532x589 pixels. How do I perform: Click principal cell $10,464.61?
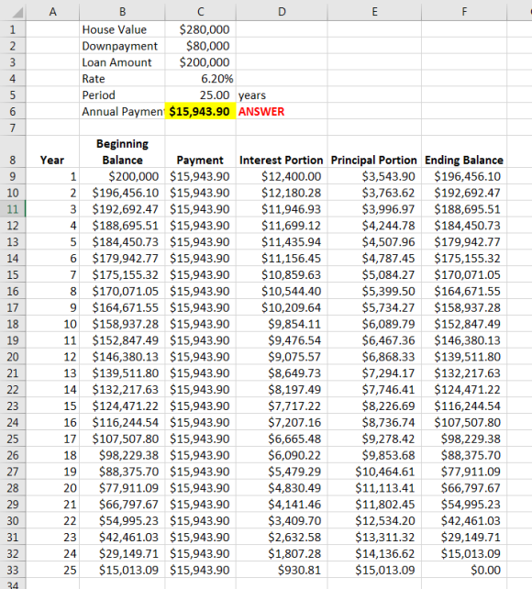click(x=374, y=472)
